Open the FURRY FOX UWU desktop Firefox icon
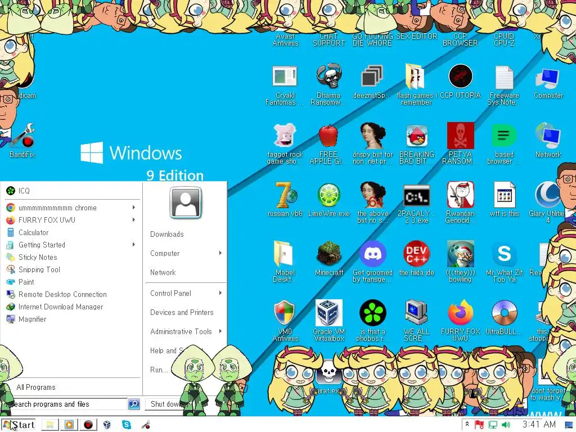 pyautogui.click(x=460, y=313)
